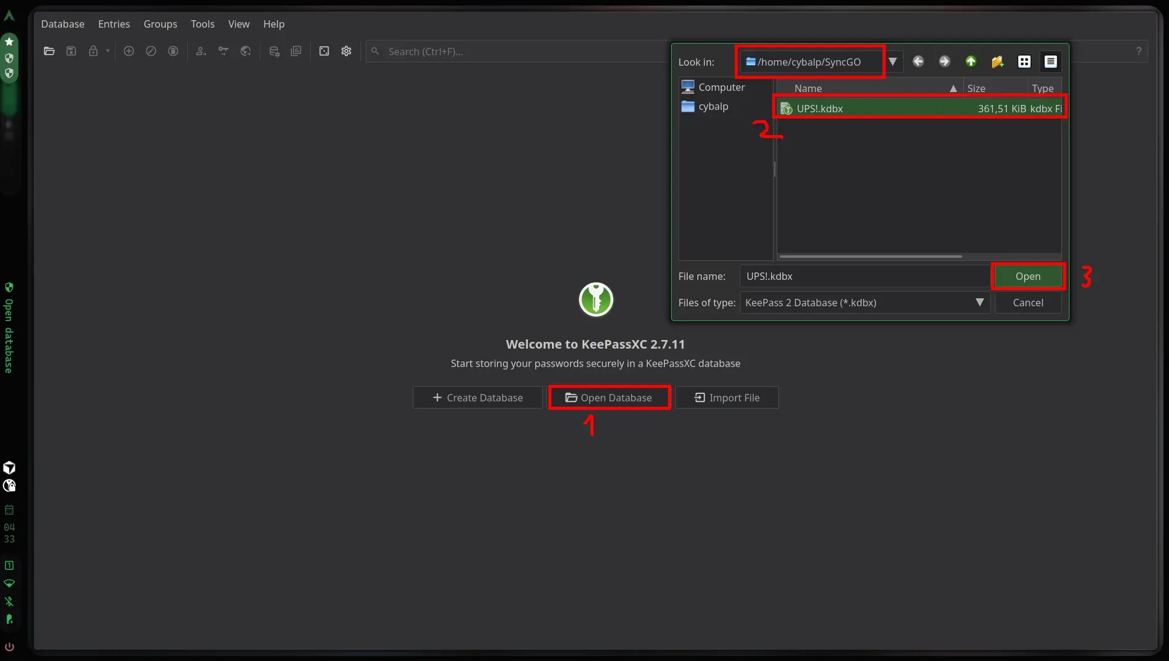Switch file dialog to icon grid view
The image size is (1169, 661).
pos(1024,61)
